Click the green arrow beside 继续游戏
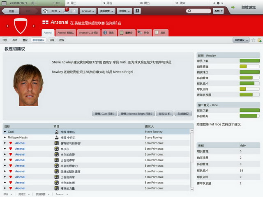This screenshot has height=197, width=263. click(x=233, y=7)
